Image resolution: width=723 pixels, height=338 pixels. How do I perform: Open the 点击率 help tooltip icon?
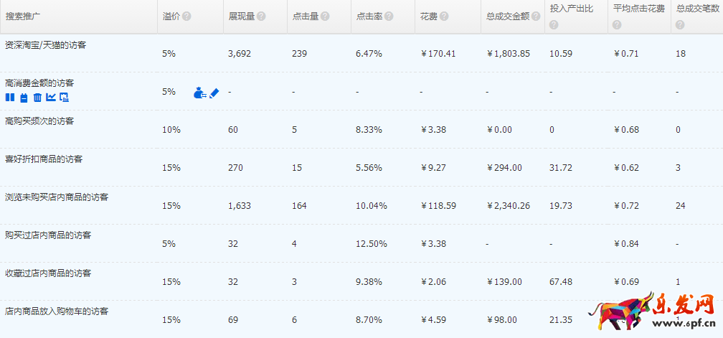[389, 17]
